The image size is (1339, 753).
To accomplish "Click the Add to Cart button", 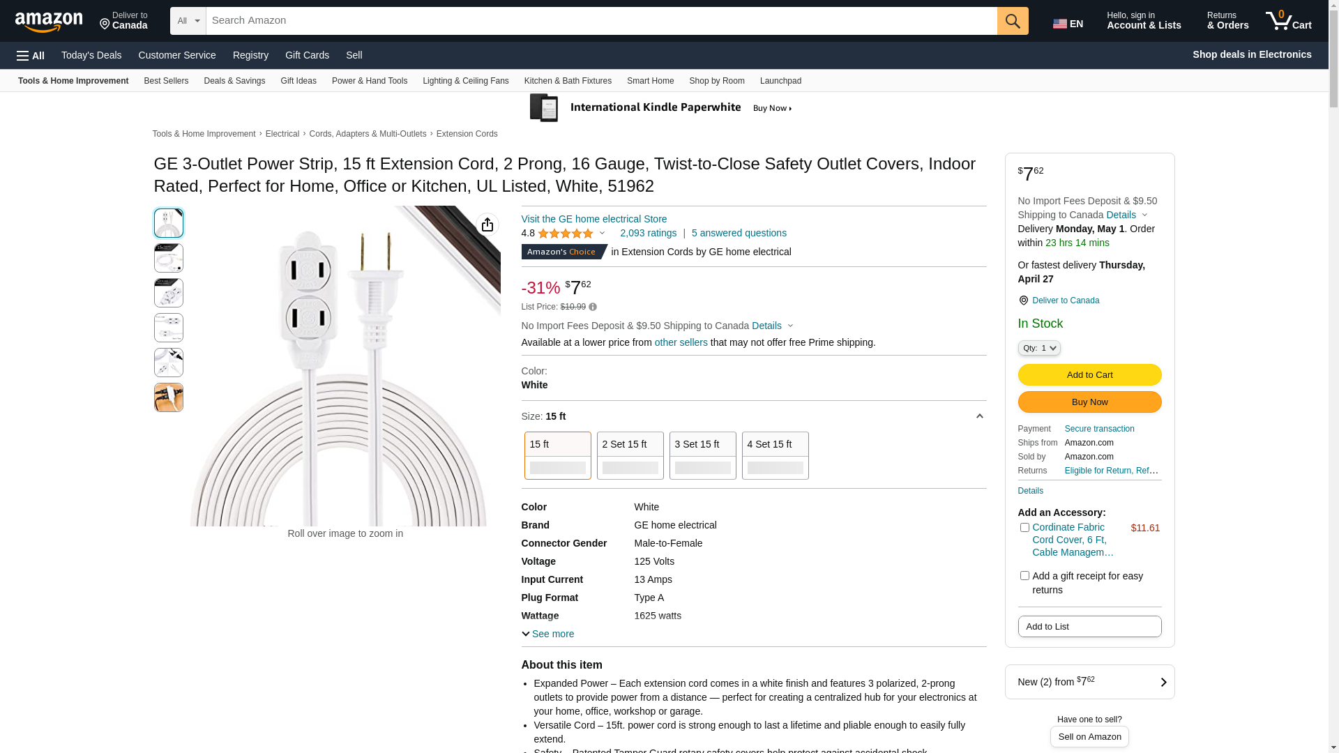I will (1089, 375).
